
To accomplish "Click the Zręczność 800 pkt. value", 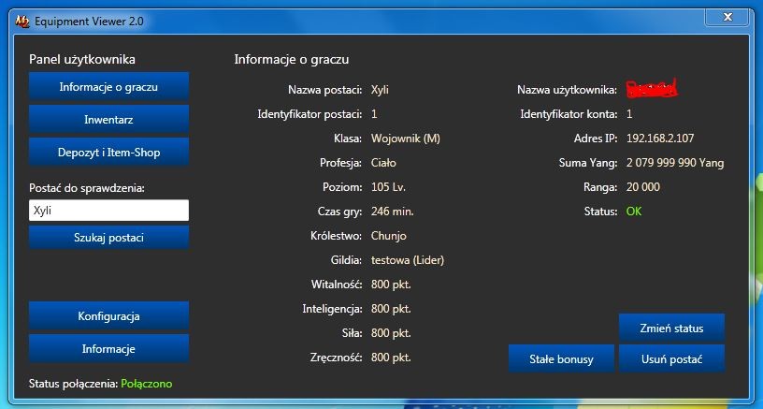I will (391, 358).
